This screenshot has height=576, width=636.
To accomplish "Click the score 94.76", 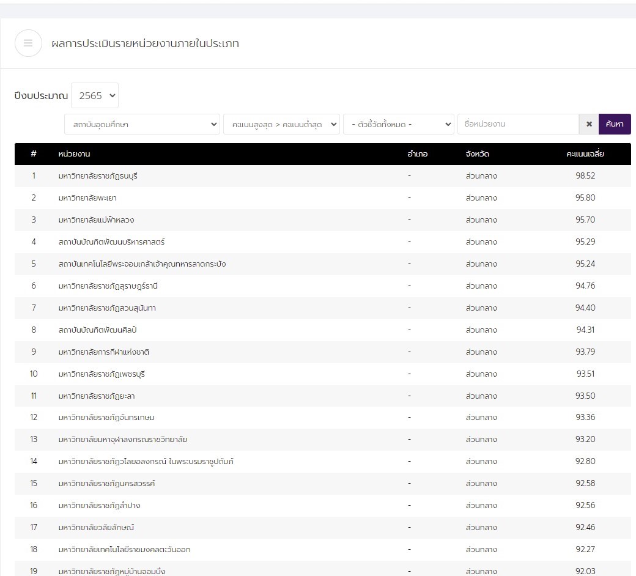I will (585, 286).
